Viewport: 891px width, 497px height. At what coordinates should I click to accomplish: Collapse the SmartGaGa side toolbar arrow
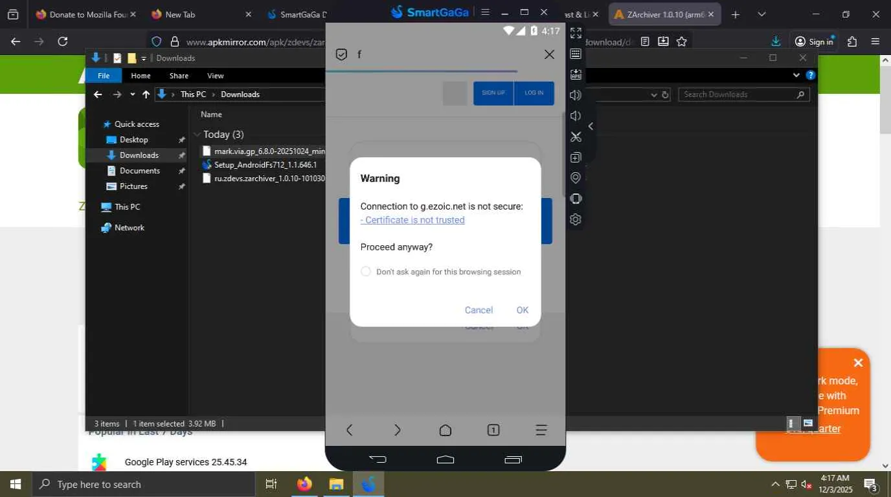(591, 126)
